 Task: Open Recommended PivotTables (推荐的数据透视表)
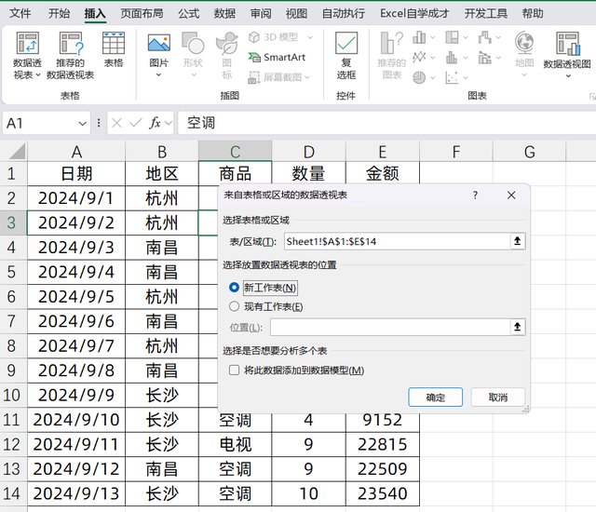(x=71, y=56)
